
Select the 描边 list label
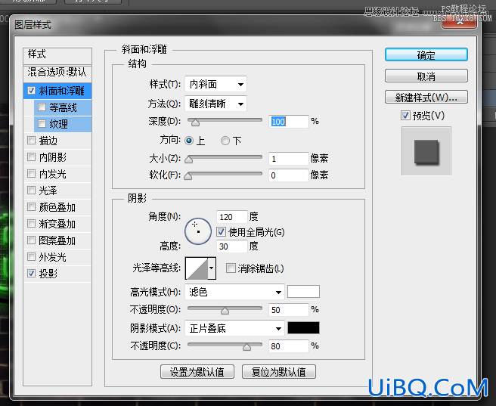click(x=48, y=141)
